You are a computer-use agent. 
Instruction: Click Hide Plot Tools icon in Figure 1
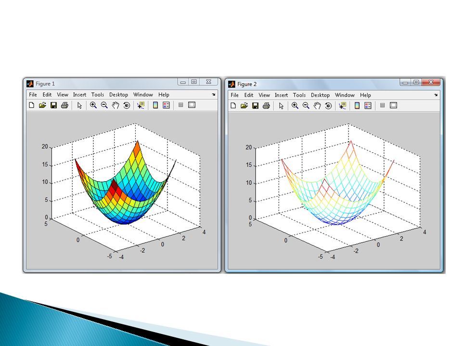click(181, 105)
